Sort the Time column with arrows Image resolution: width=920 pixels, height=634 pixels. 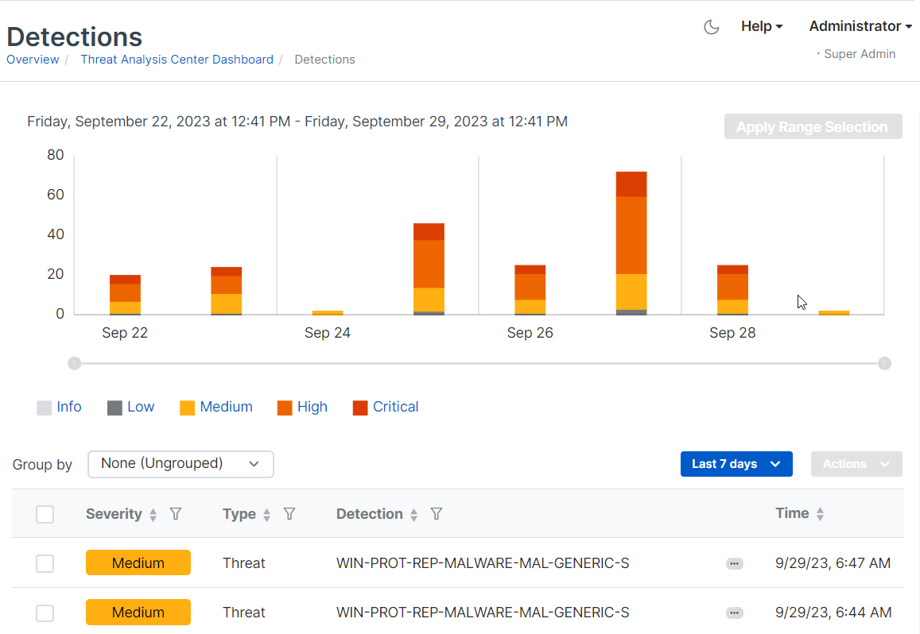pos(820,514)
